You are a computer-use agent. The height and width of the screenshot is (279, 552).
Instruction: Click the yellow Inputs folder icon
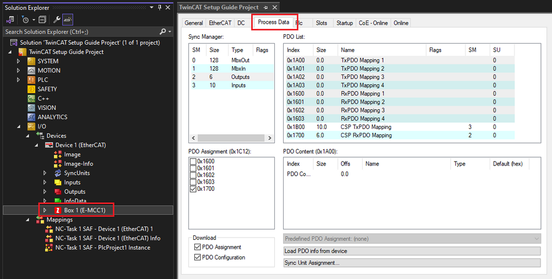[58, 183]
